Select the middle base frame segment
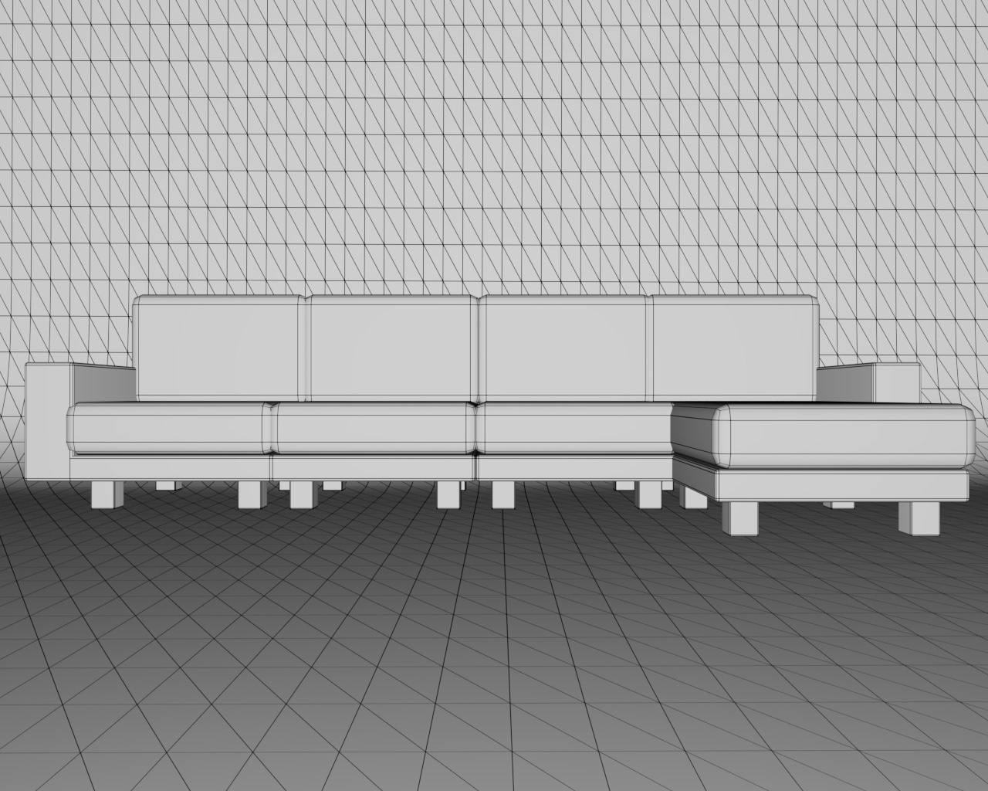988x791 pixels. point(374,467)
